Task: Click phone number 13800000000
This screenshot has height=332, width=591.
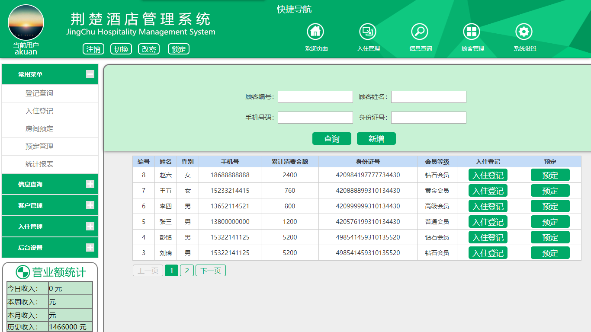Action: coord(230,222)
